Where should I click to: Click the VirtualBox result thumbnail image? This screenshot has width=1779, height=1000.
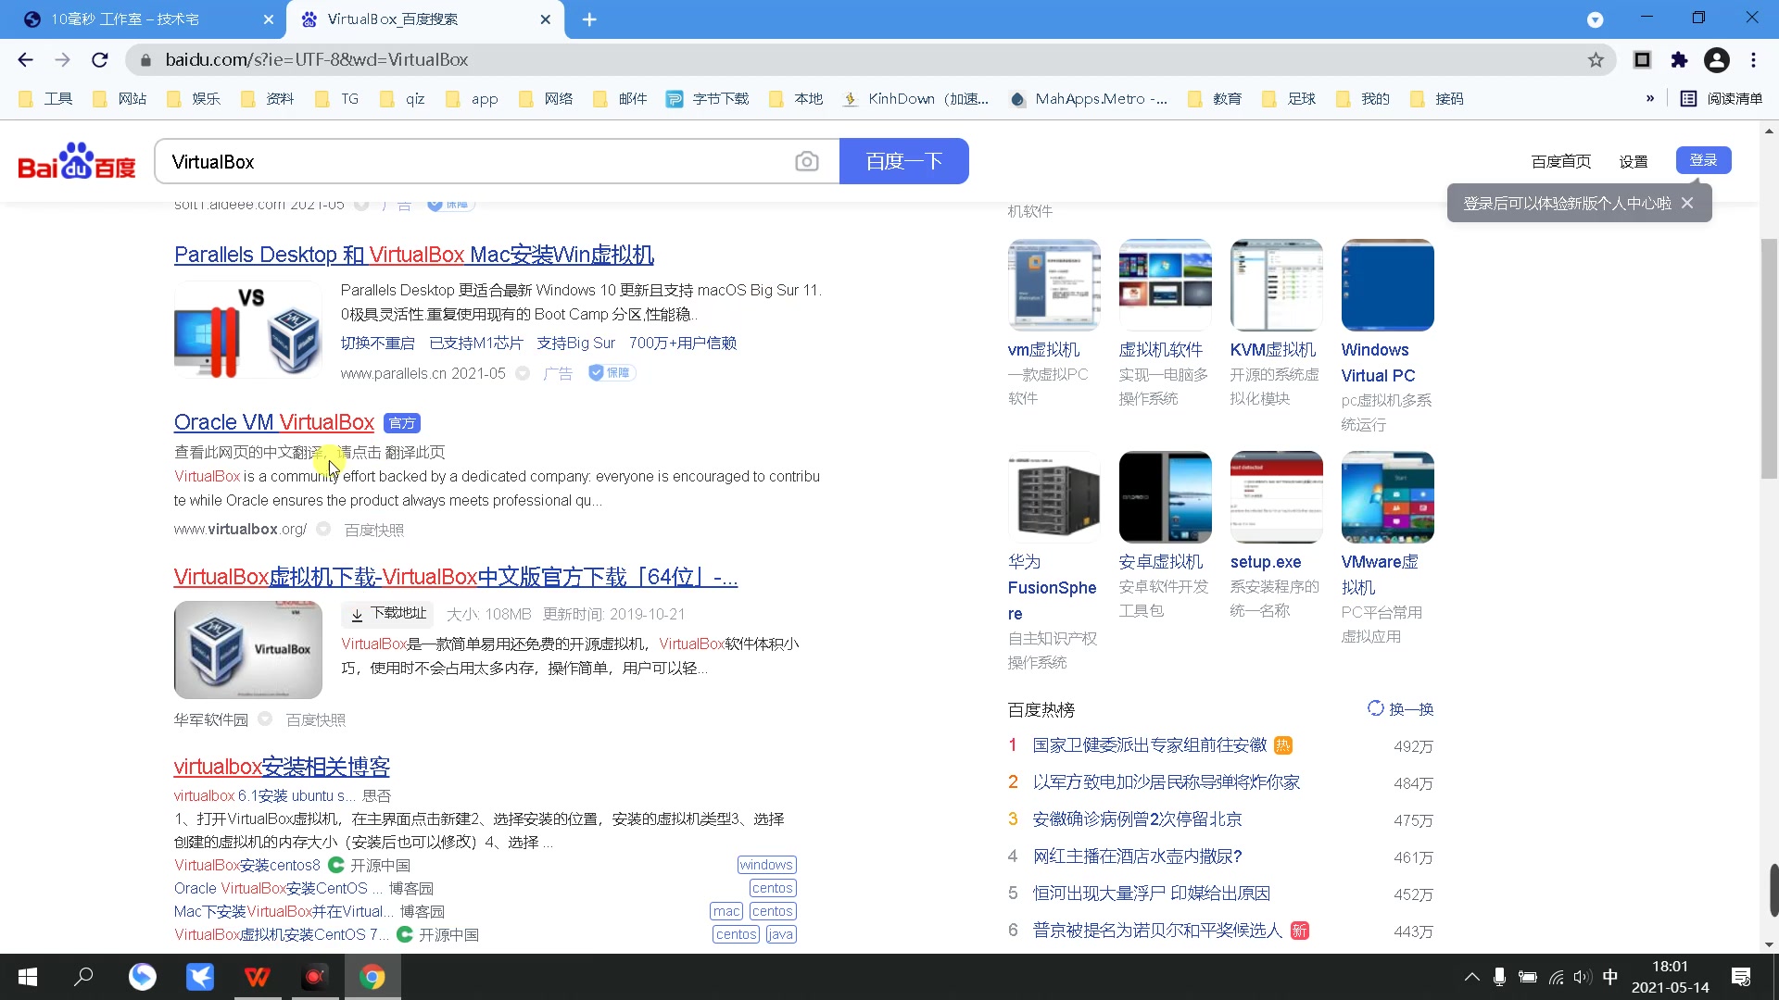pyautogui.click(x=247, y=649)
